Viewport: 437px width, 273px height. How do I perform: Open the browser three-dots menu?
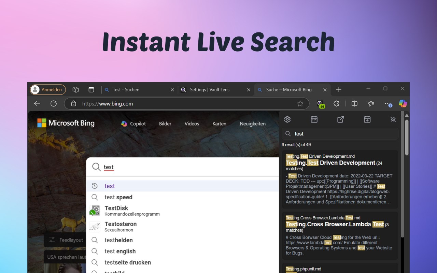387,103
